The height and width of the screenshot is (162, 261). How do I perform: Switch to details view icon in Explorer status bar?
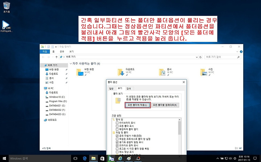tap(236, 148)
